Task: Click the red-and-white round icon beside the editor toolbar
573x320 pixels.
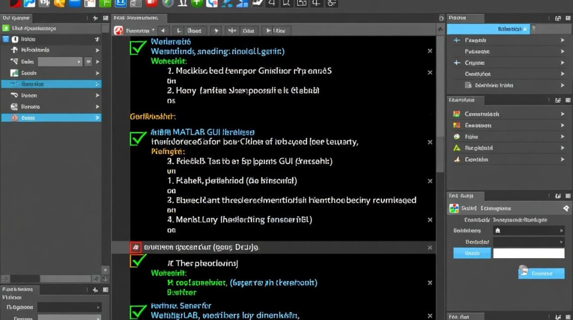Action: (x=119, y=30)
